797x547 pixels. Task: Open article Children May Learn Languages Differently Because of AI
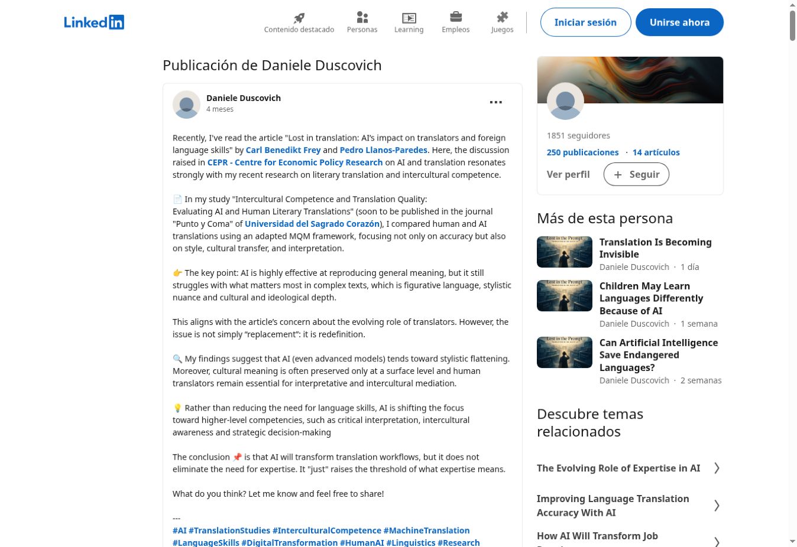pyautogui.click(x=652, y=298)
